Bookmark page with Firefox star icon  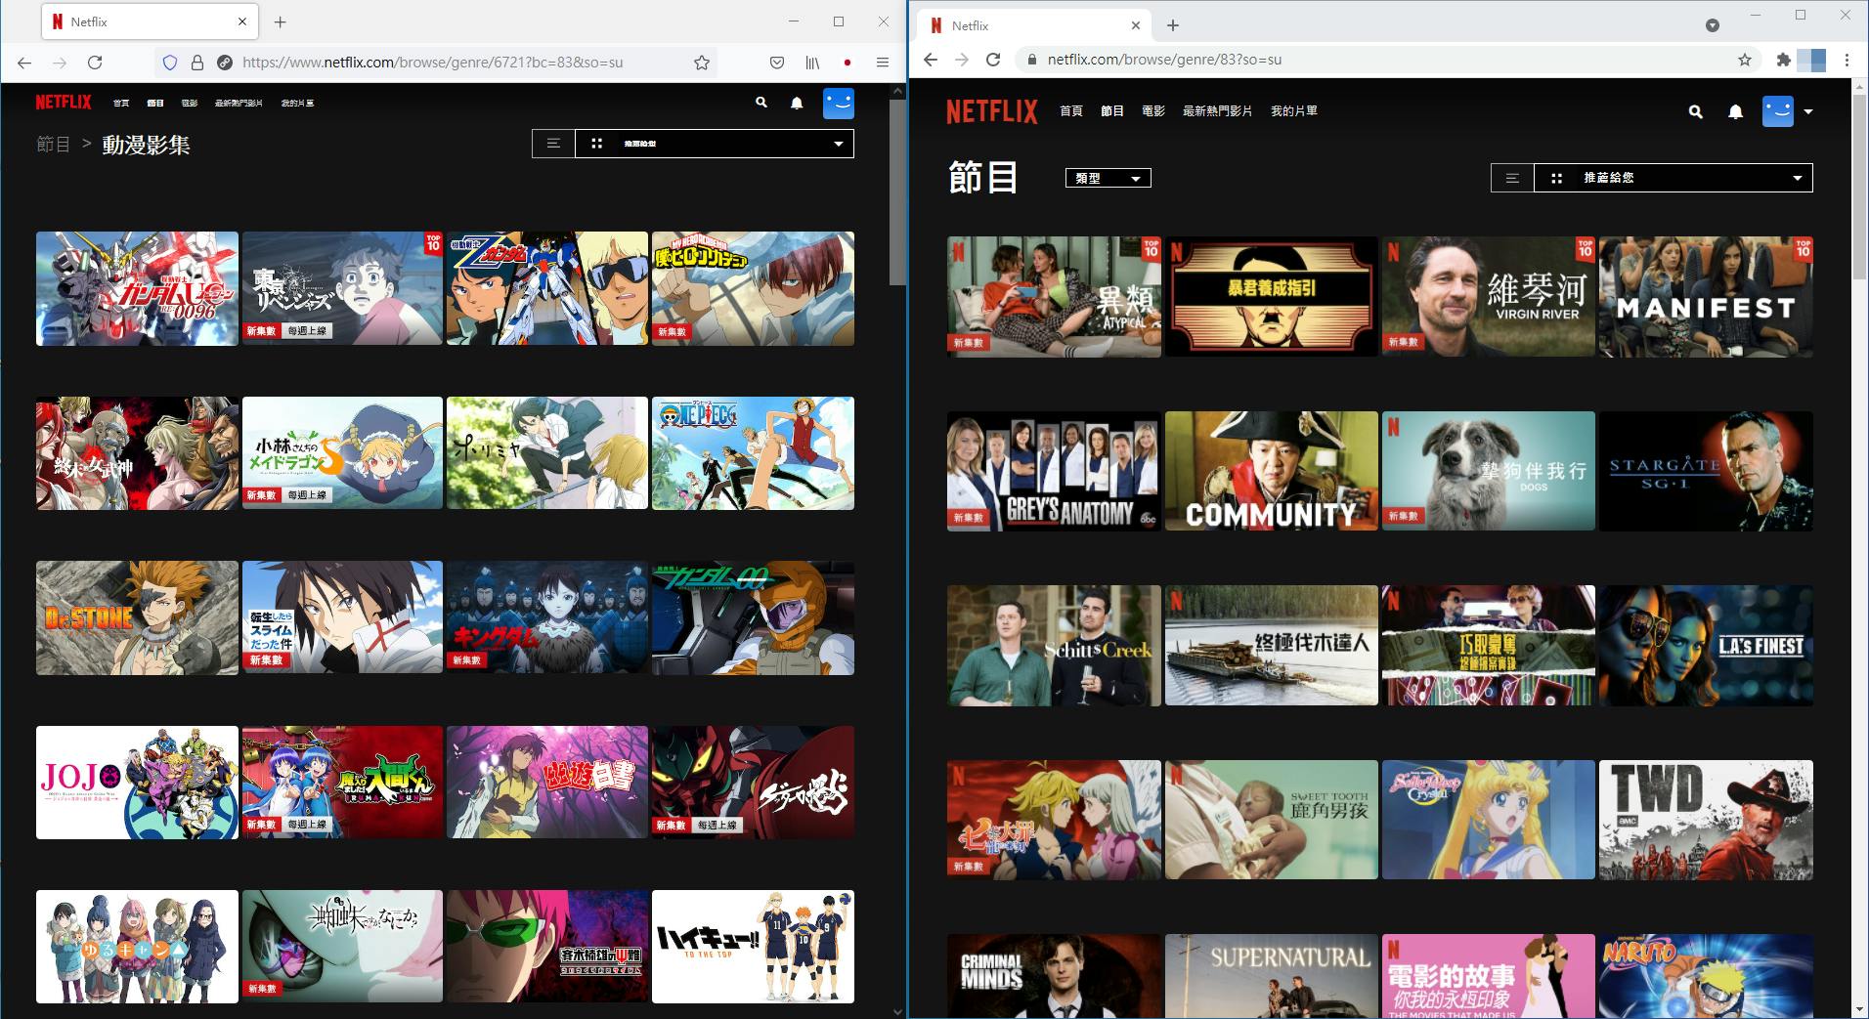coord(701,63)
